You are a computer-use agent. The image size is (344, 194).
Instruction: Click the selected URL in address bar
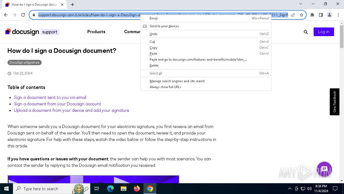click(163, 15)
